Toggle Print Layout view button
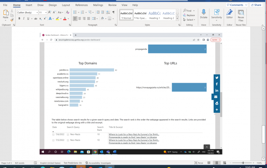Image resolution: width=267 pixels, height=168 pixels. coord(217,163)
